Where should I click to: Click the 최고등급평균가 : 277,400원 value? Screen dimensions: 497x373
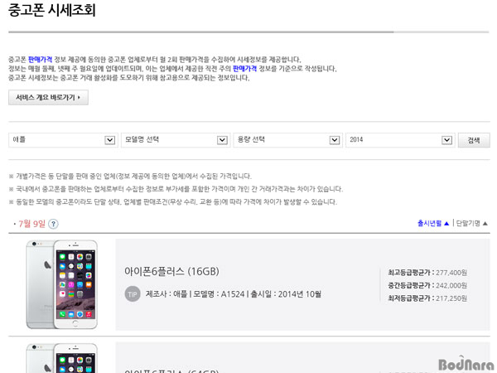tap(427, 273)
